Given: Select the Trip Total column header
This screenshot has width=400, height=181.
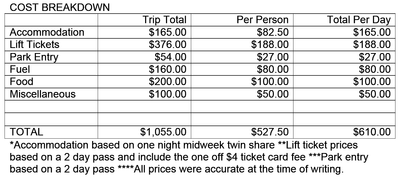Looking at the screenshot, I should [x=164, y=20].
